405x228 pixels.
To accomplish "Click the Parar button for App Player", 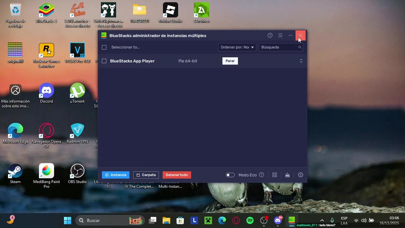I will [x=230, y=61].
